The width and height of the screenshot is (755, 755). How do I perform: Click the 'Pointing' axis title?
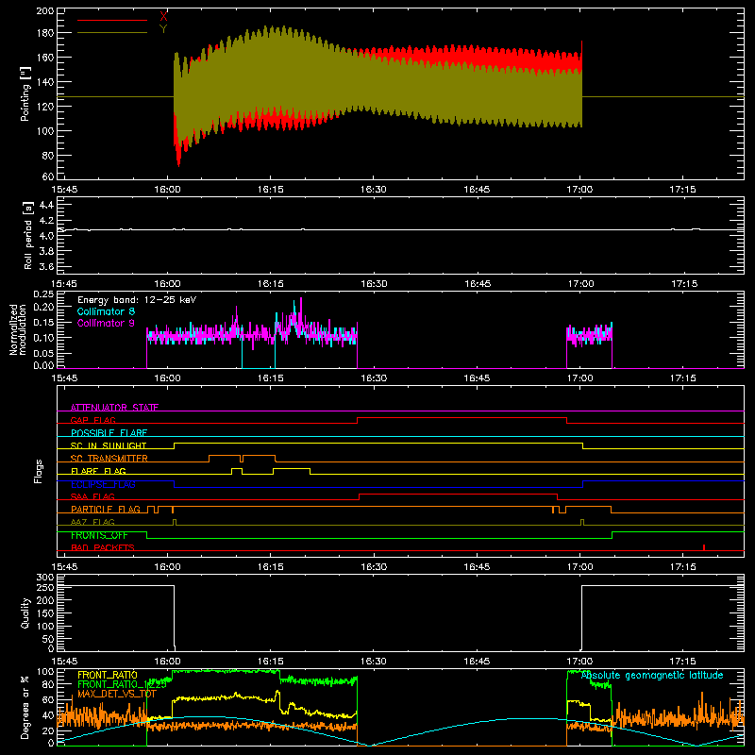click(x=25, y=93)
